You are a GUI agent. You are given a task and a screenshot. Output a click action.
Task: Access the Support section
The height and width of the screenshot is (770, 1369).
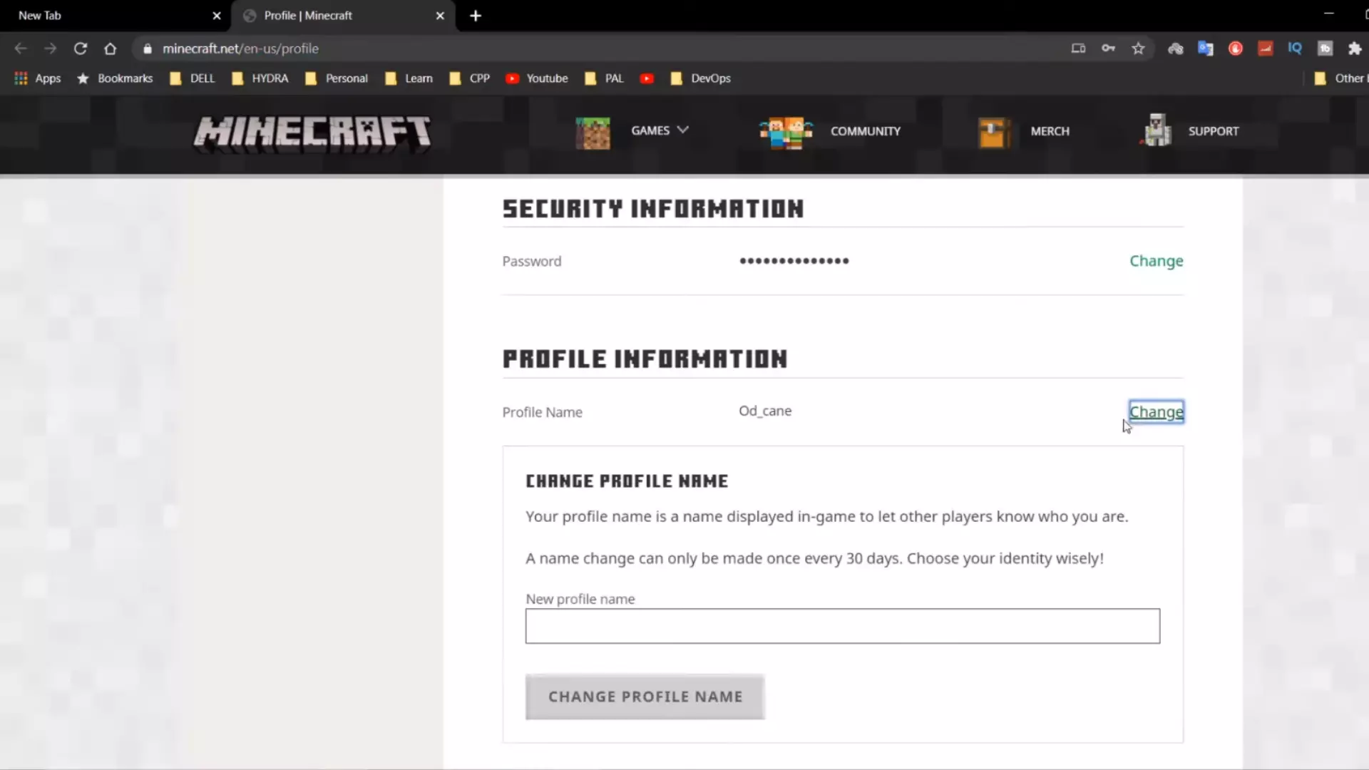pyautogui.click(x=1213, y=130)
